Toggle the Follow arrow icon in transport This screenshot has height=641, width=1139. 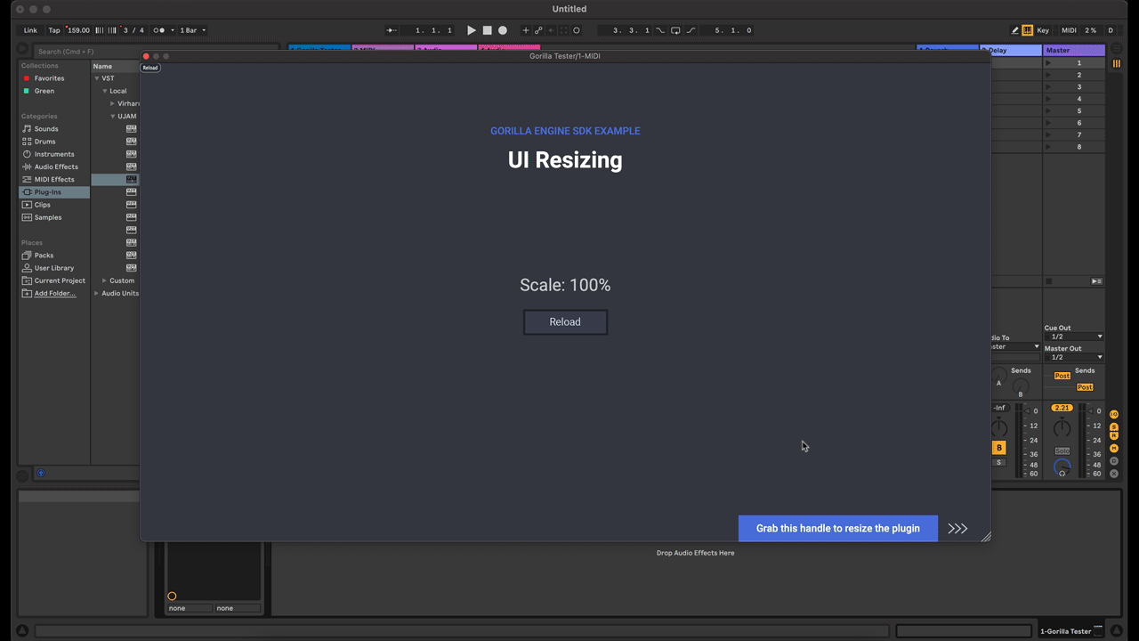pos(392,30)
